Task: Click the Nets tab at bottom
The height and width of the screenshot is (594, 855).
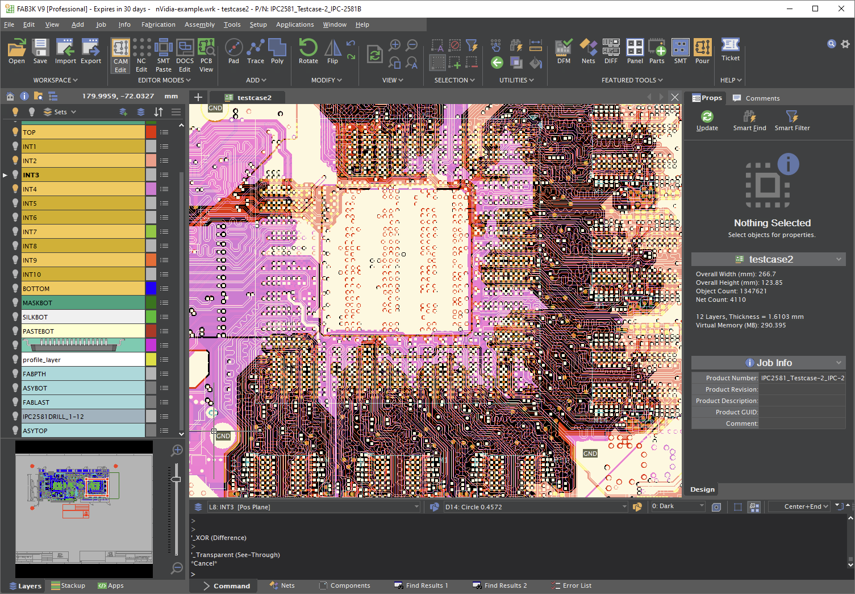Action: [282, 585]
